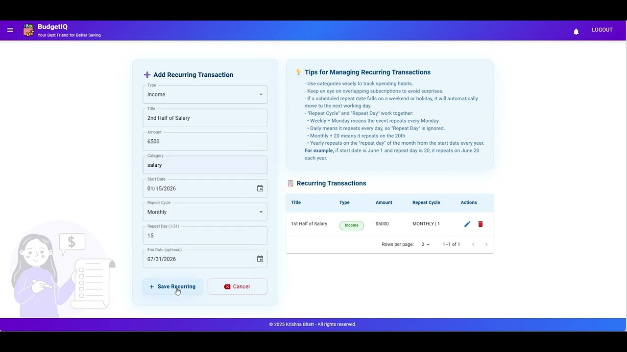This screenshot has height=352, width=627.
Task: Click the Start Date value 01/15/2026
Action: point(162,189)
